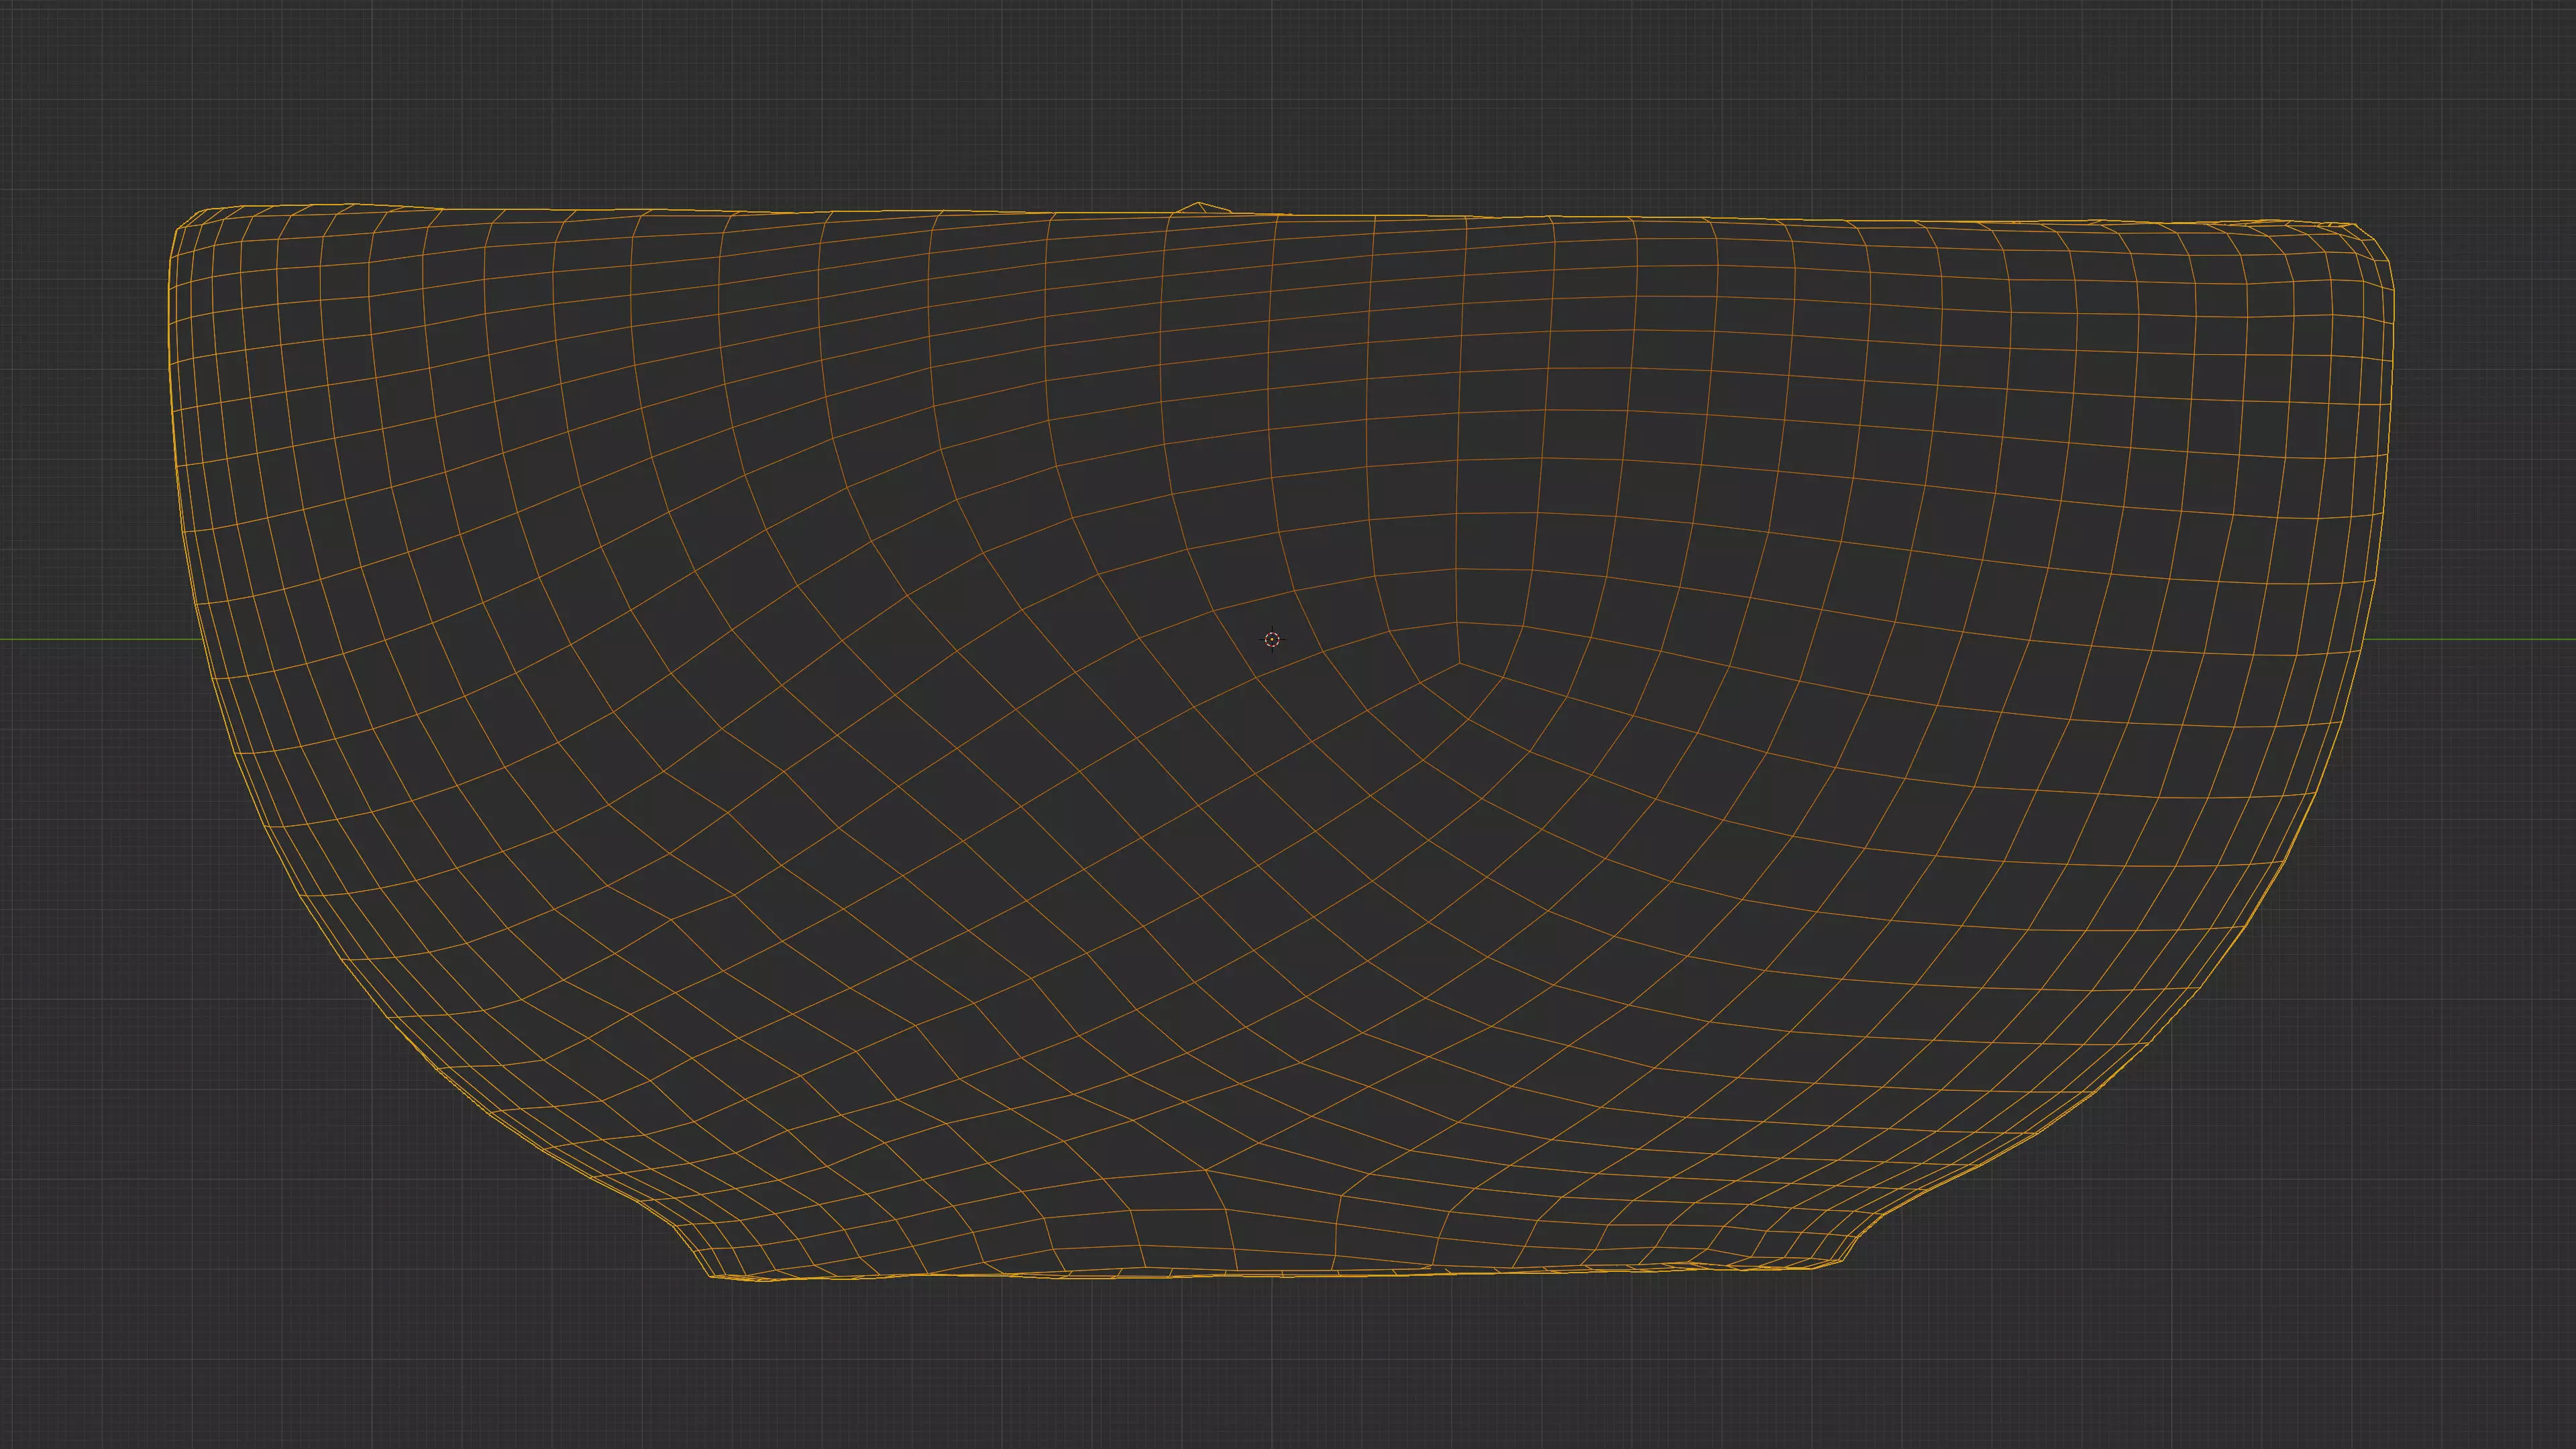This screenshot has width=2576, height=1449.
Task: Click the 3D cursor crosshair at viewport center
Action: click(x=1272, y=639)
